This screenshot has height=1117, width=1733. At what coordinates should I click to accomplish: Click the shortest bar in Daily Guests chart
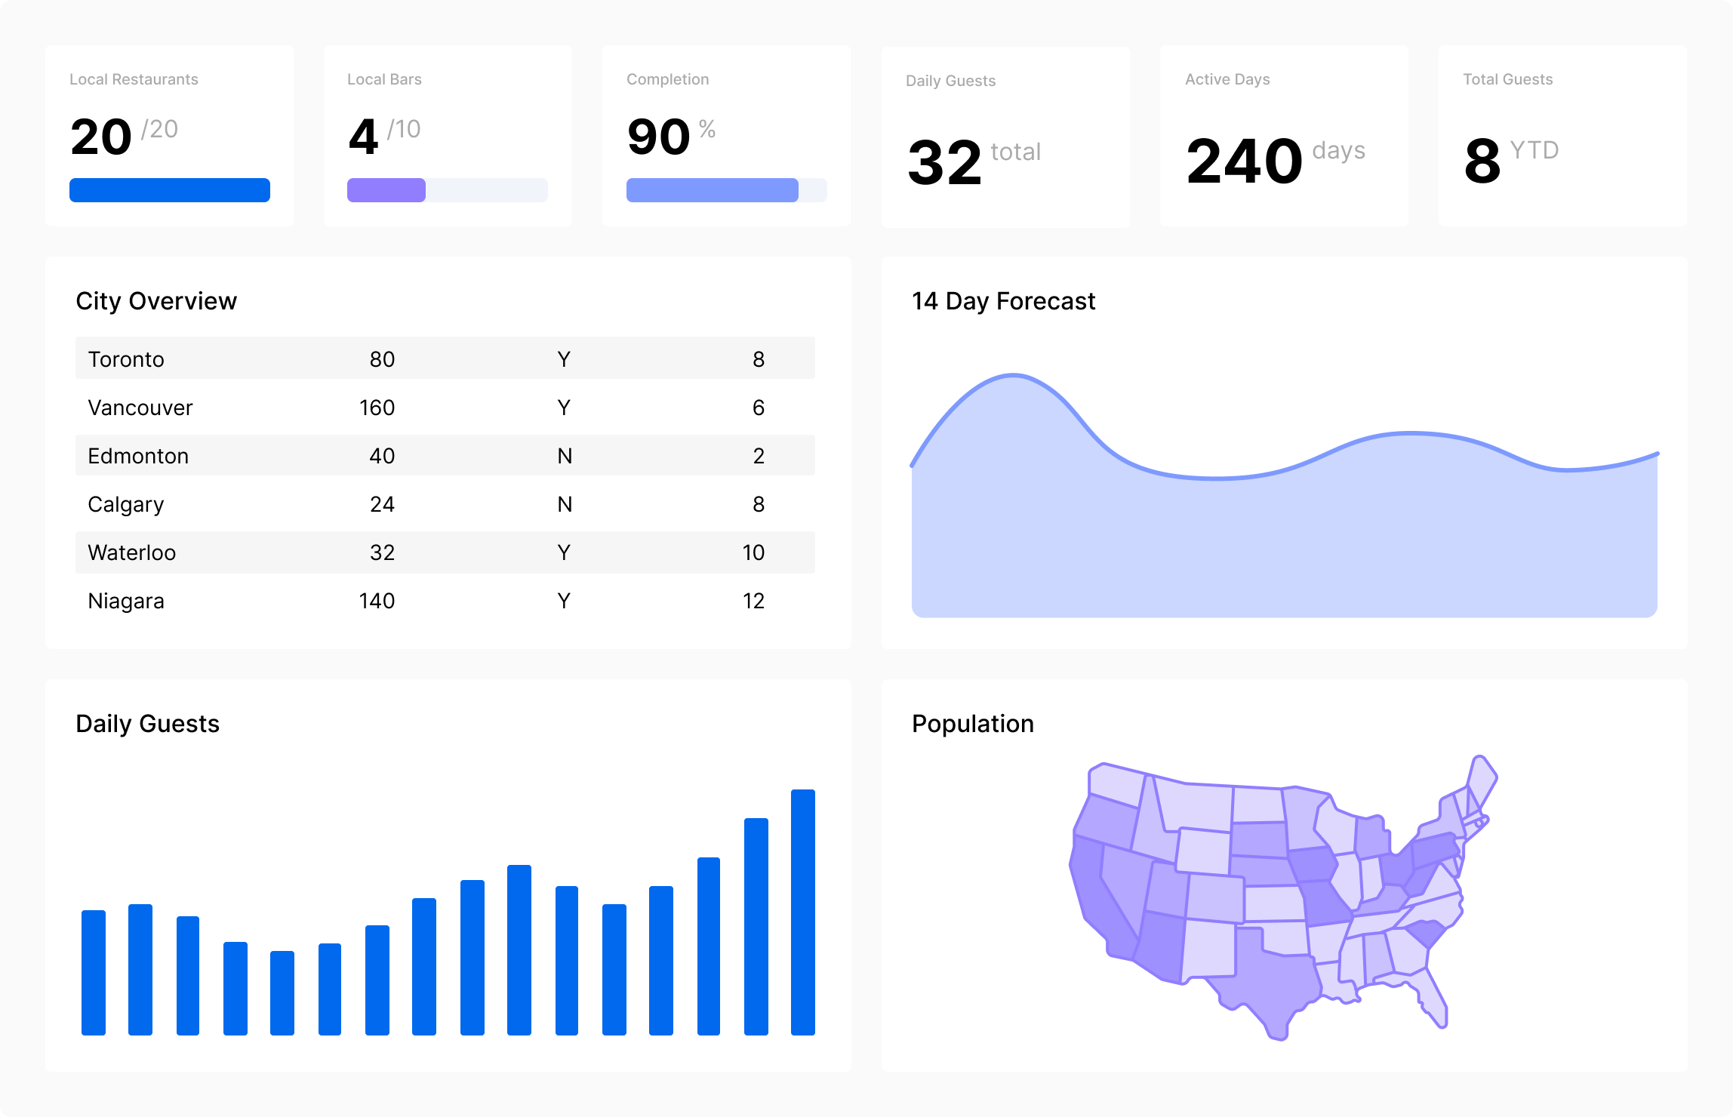point(282,993)
